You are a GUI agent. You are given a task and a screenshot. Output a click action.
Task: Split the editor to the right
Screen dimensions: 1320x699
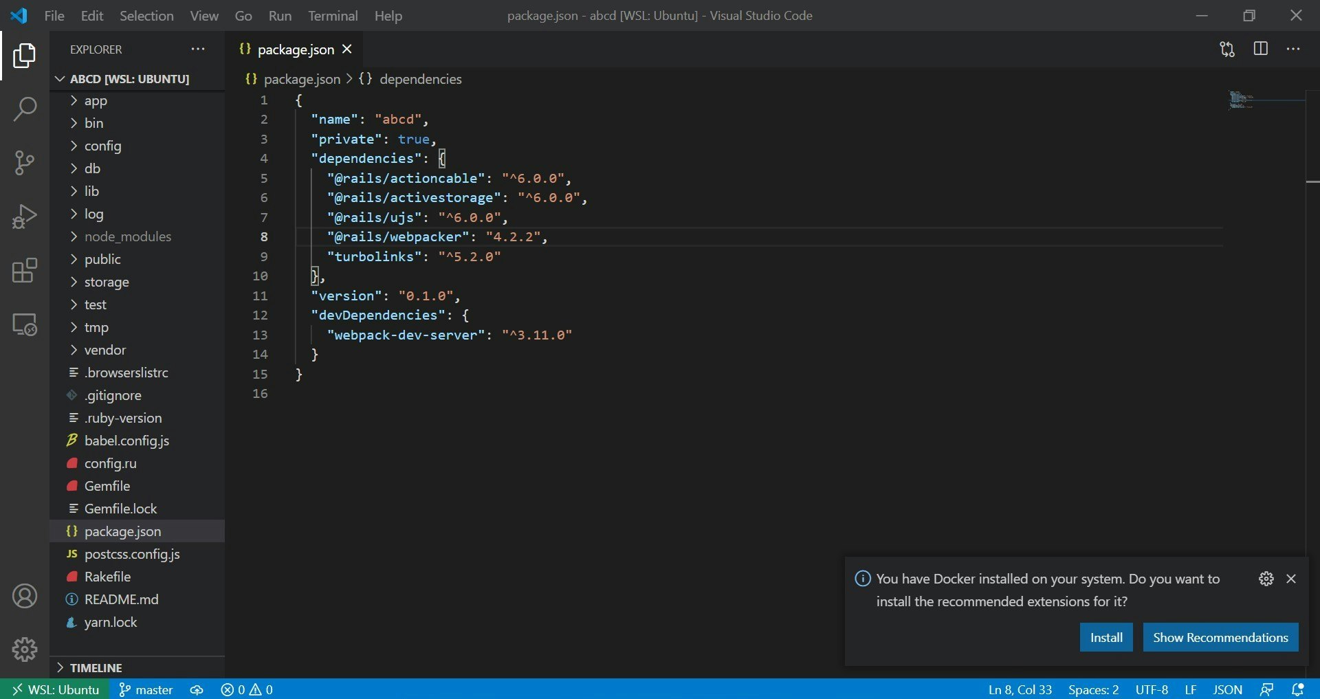(1260, 49)
